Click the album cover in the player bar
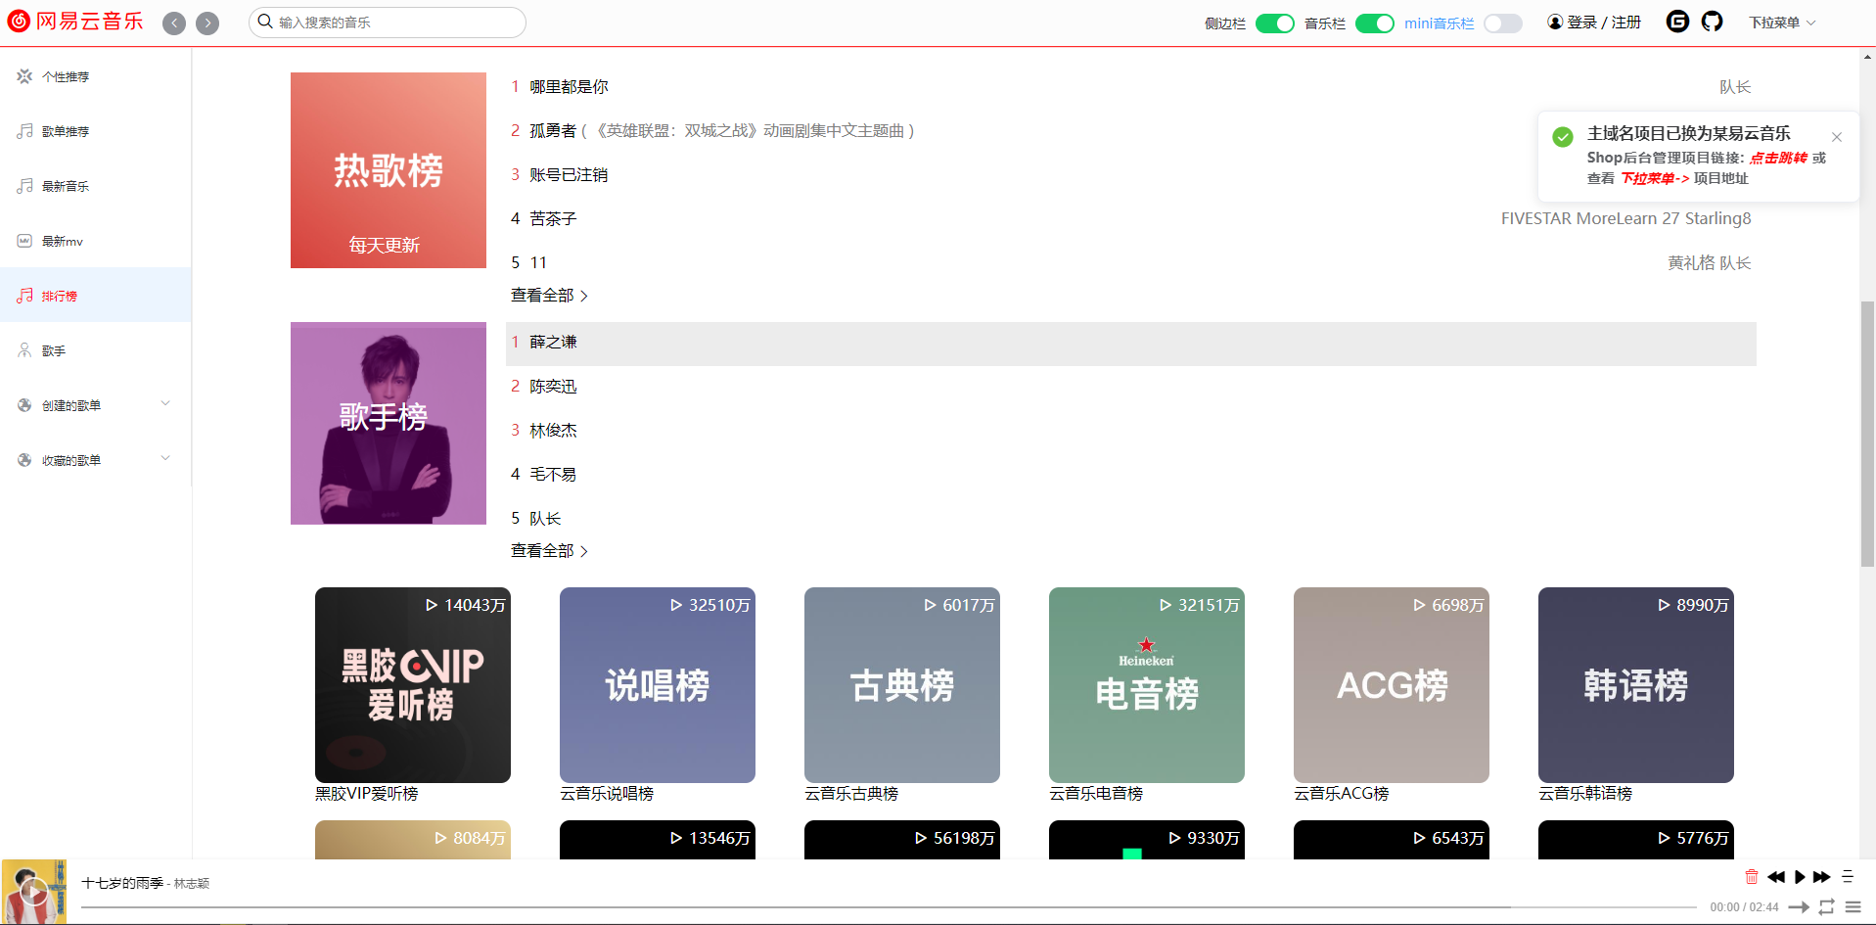This screenshot has height=925, width=1876. click(34, 892)
